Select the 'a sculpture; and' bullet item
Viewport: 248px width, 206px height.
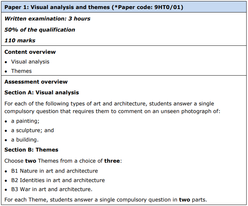point(33,130)
